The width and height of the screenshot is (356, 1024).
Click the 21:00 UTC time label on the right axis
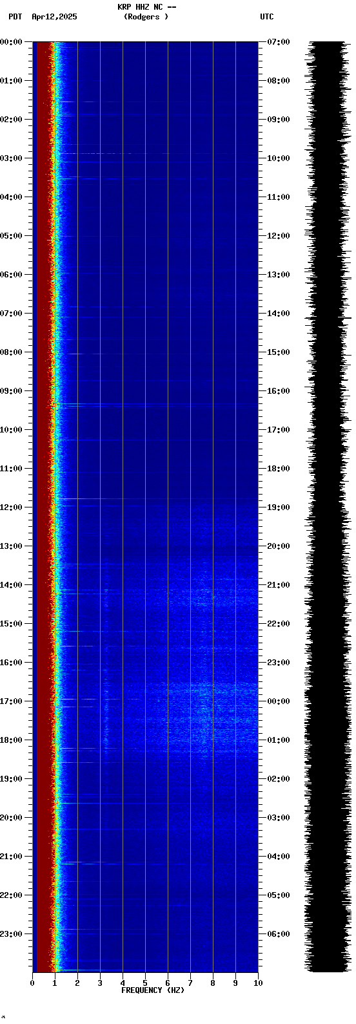coord(278,585)
